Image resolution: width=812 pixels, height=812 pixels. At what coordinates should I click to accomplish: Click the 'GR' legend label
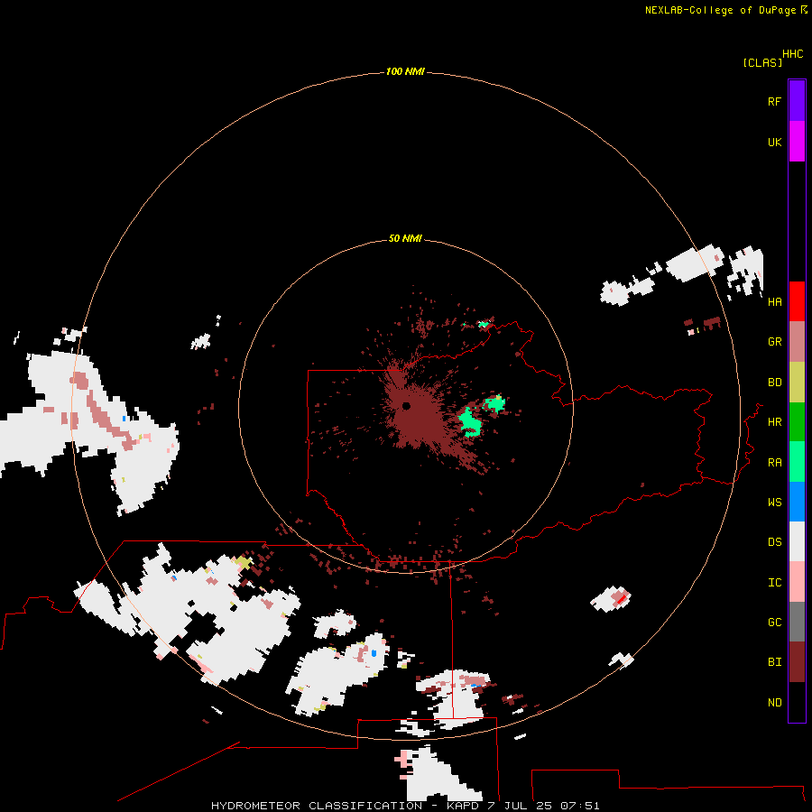pyautogui.click(x=774, y=342)
